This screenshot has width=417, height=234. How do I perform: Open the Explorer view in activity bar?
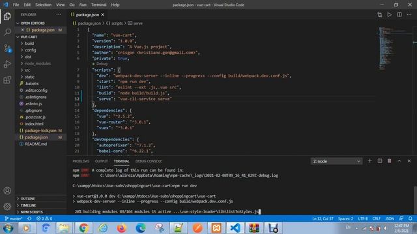pyautogui.click(x=7, y=16)
